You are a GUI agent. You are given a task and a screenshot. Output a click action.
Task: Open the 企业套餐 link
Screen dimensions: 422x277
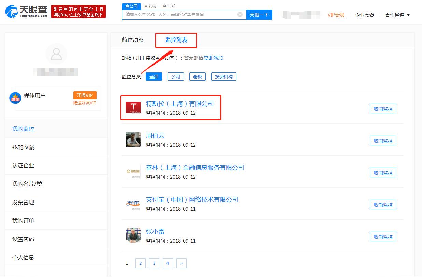pos(365,15)
